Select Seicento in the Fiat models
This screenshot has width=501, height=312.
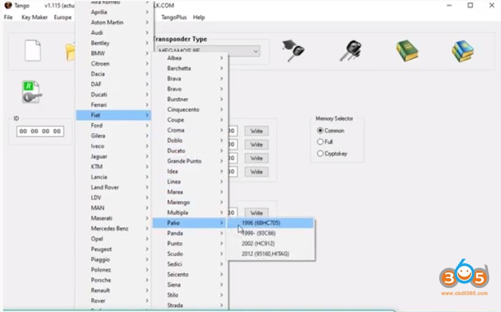tap(190, 274)
